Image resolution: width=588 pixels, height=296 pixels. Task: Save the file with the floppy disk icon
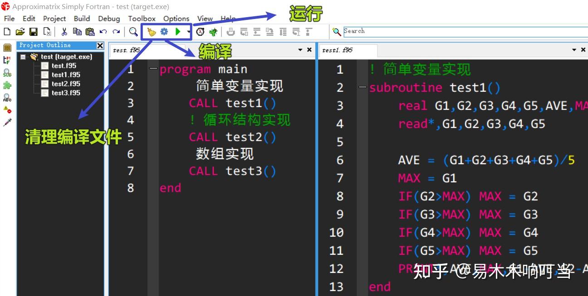pyautogui.click(x=33, y=32)
